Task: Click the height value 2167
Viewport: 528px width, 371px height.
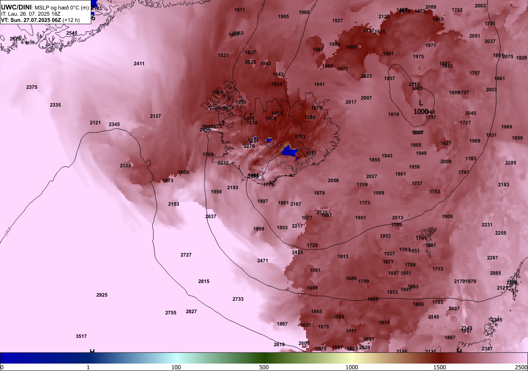Action: click(x=296, y=204)
